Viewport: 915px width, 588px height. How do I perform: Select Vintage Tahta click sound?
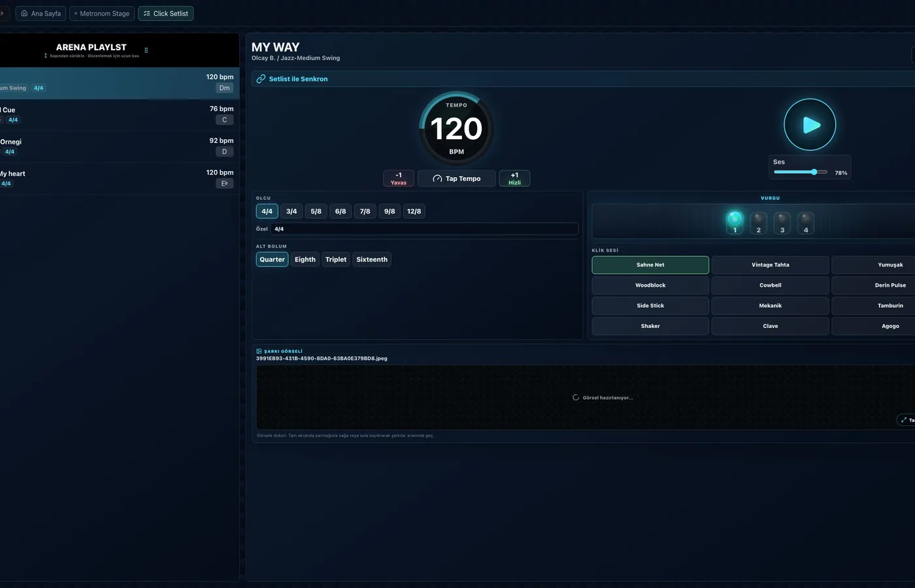point(771,265)
